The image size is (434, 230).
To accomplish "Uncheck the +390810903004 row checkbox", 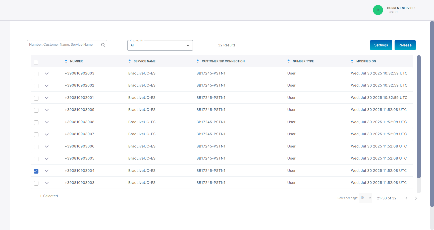I will coord(36,171).
